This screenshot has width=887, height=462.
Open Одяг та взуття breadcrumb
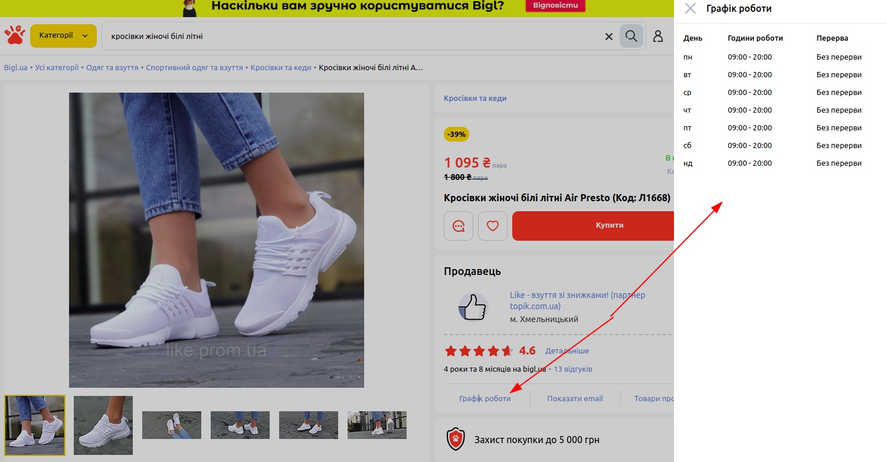[x=112, y=68]
